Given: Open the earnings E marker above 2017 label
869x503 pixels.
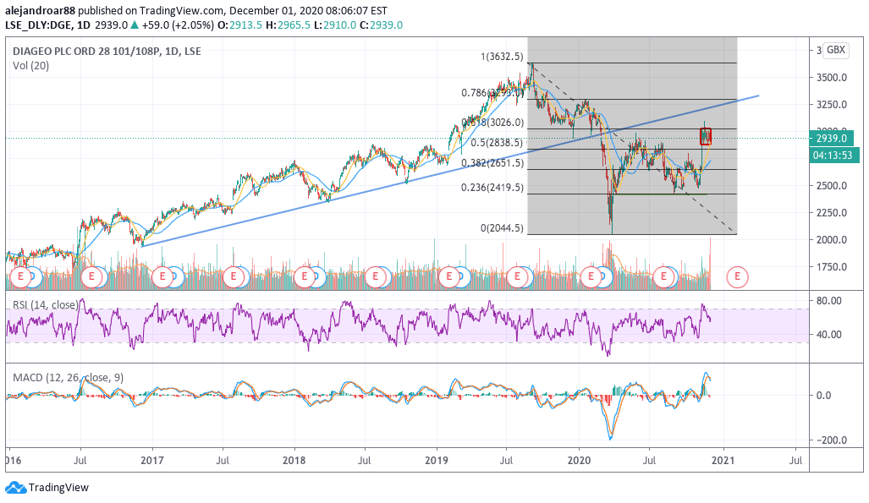Looking at the screenshot, I should [x=162, y=276].
